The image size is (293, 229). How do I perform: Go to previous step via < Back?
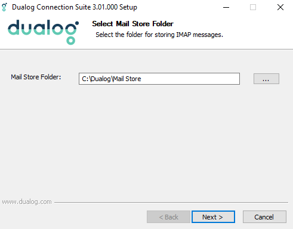168,217
